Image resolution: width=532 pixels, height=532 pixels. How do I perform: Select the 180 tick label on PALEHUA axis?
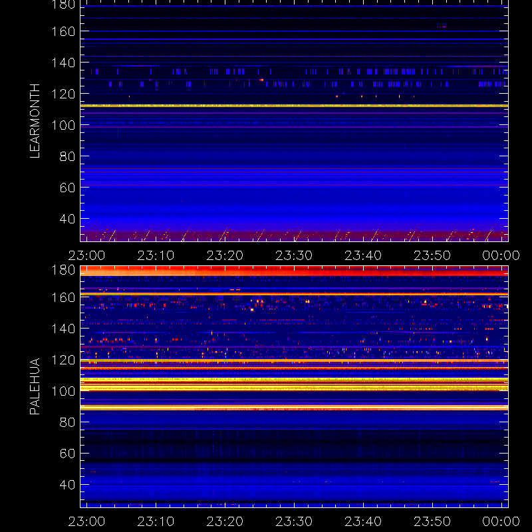[x=63, y=270]
